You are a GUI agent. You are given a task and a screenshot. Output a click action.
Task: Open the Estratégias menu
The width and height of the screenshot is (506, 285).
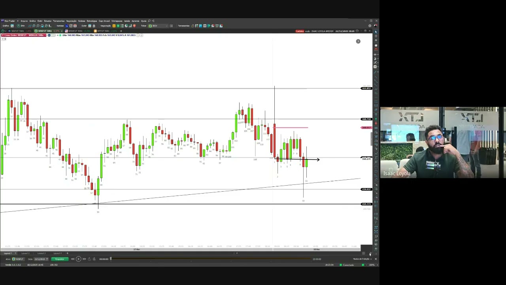coord(92,21)
